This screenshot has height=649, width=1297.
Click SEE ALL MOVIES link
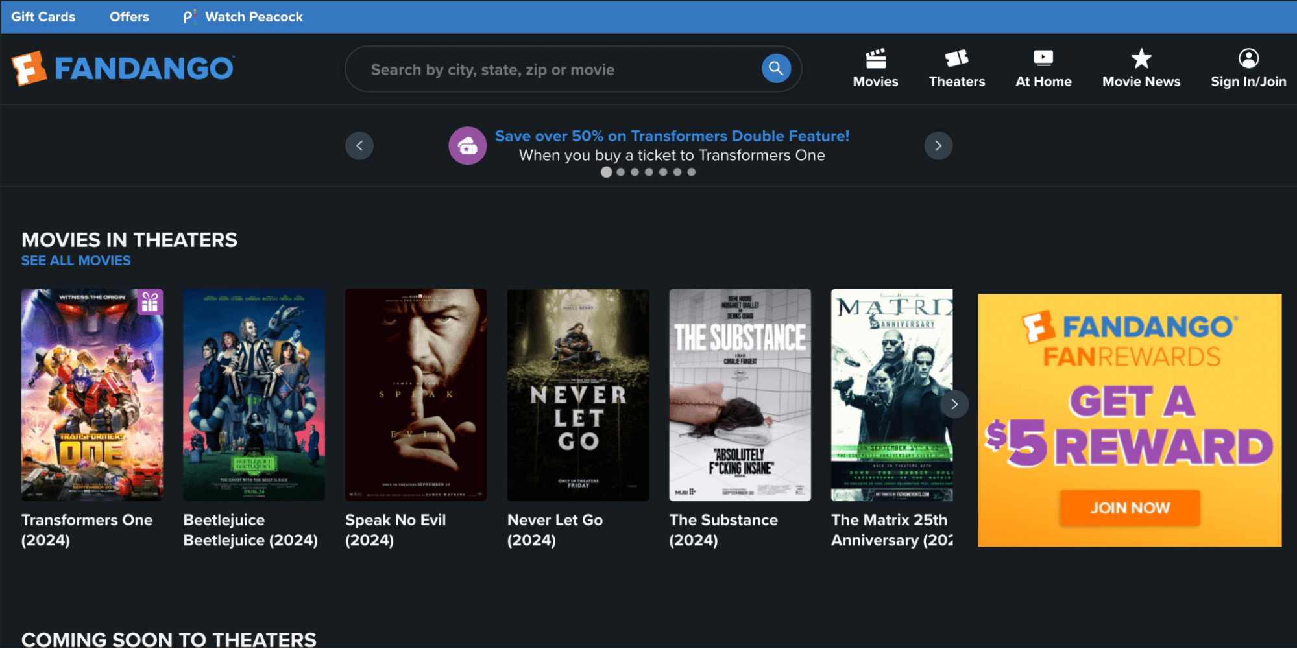(76, 261)
